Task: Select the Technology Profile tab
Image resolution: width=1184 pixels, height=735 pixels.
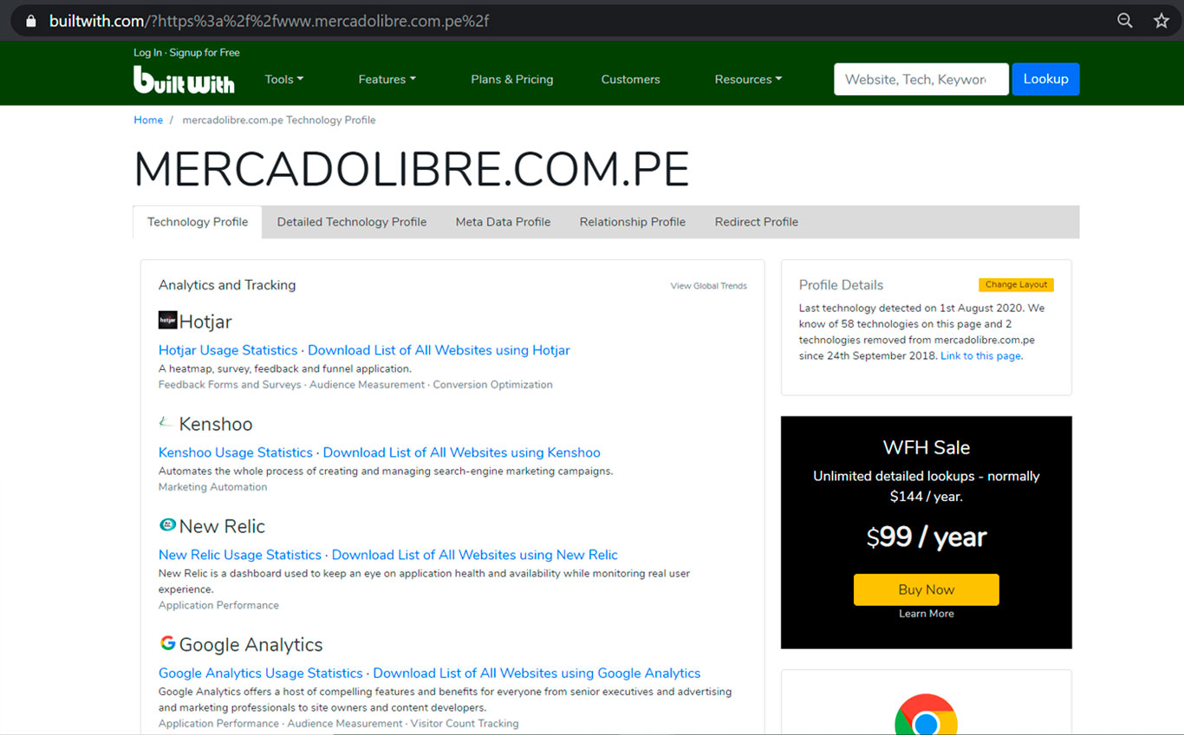Action: [198, 222]
